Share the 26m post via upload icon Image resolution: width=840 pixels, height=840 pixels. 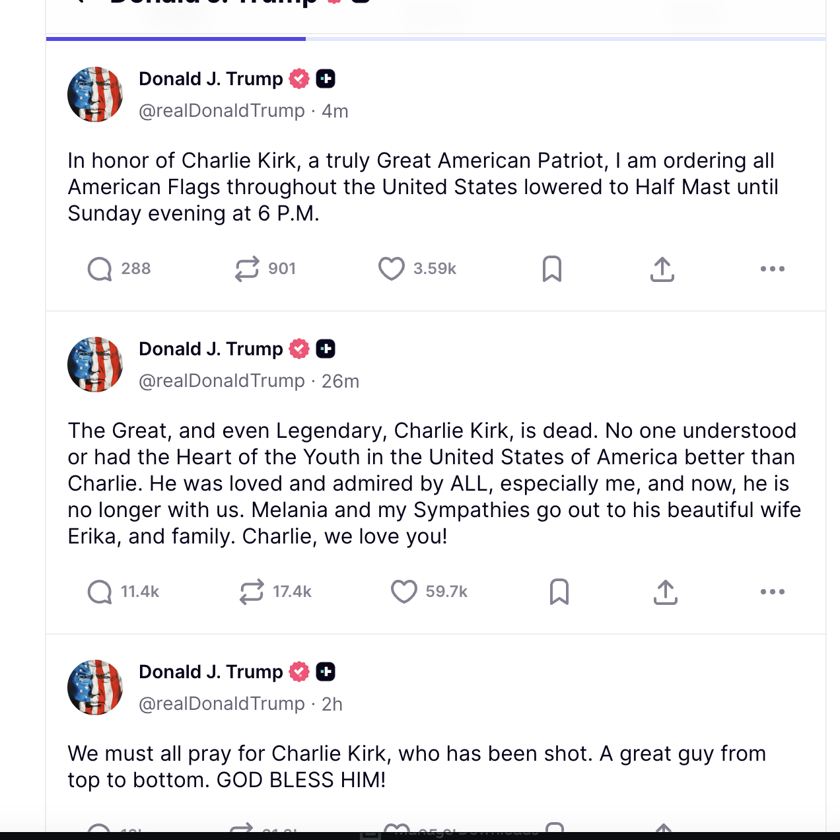point(666,592)
